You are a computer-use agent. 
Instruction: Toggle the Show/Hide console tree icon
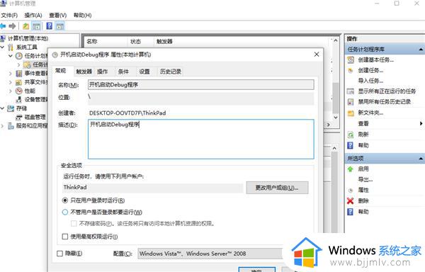click(36, 26)
